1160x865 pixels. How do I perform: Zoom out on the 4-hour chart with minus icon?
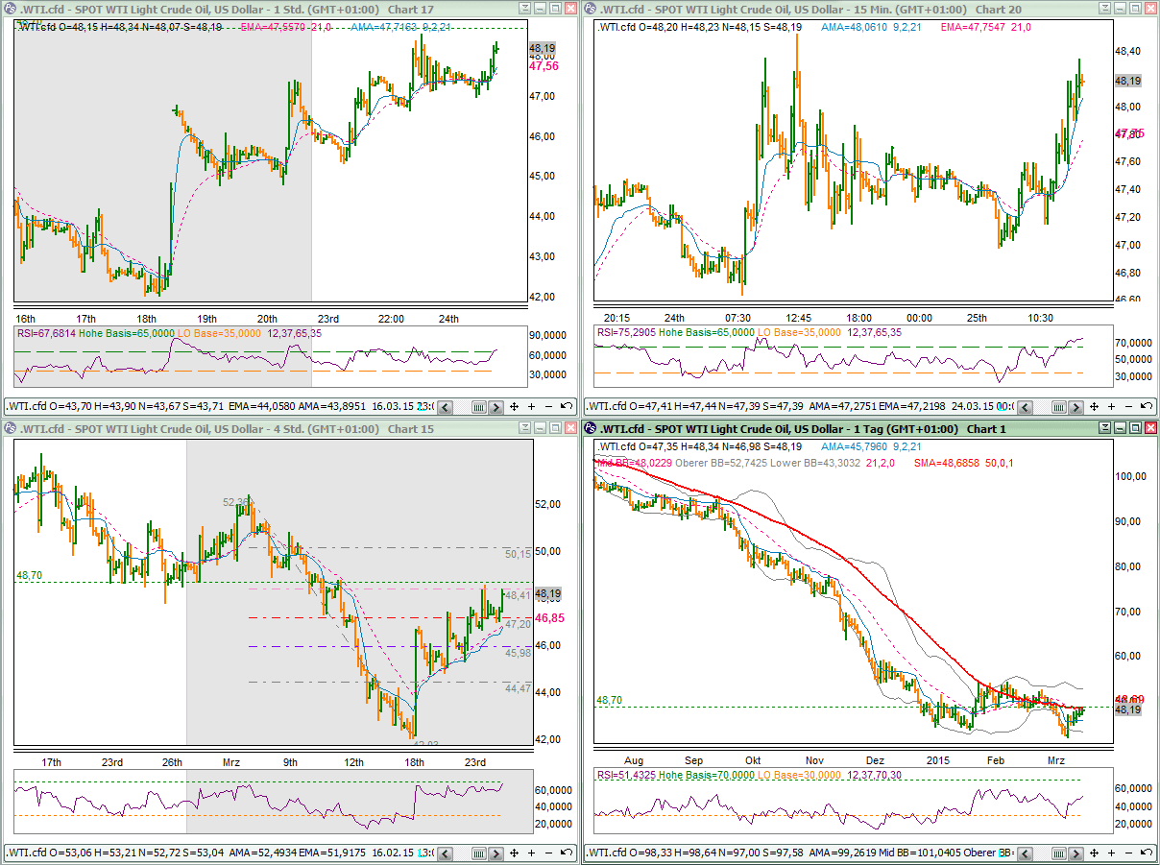(548, 852)
